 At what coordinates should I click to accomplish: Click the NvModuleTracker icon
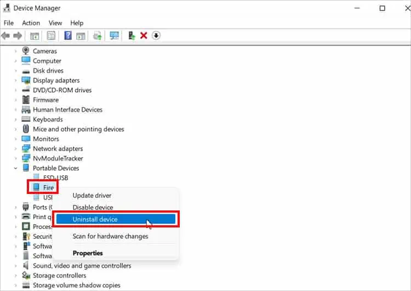26,158
